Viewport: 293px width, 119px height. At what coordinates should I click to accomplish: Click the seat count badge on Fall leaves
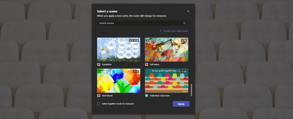point(184,41)
